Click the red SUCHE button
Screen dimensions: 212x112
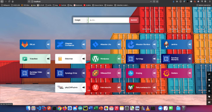pyautogui.click(x=134, y=20)
